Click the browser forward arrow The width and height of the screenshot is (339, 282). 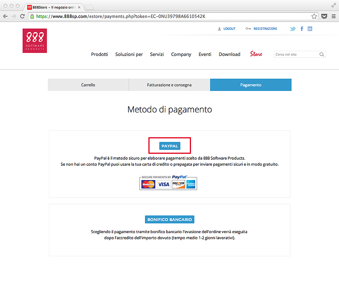tap(14, 16)
